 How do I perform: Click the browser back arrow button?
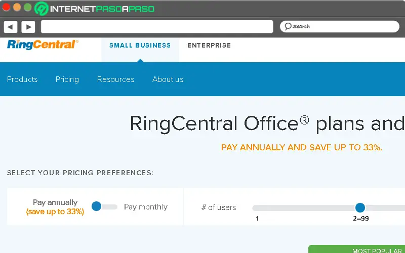point(11,27)
